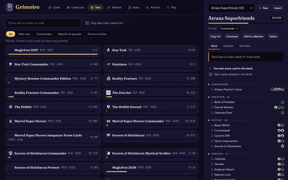Click the MagicFest 2026 progress bar
This screenshot has height=180, width=288.
[x=151, y=172]
